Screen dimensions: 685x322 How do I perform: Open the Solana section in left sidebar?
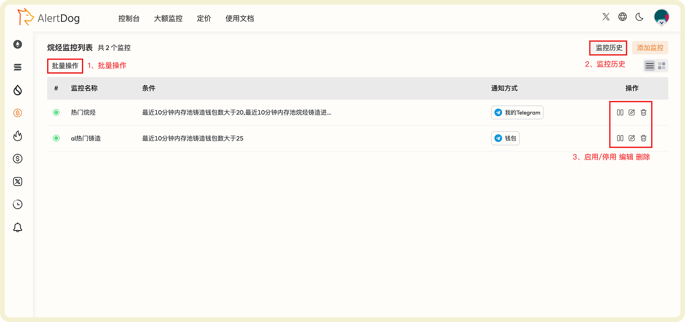coord(18,67)
